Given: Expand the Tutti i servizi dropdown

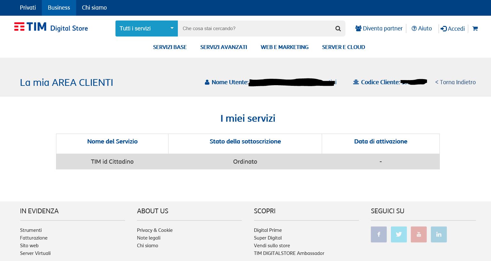Looking at the screenshot, I should [x=147, y=29].
